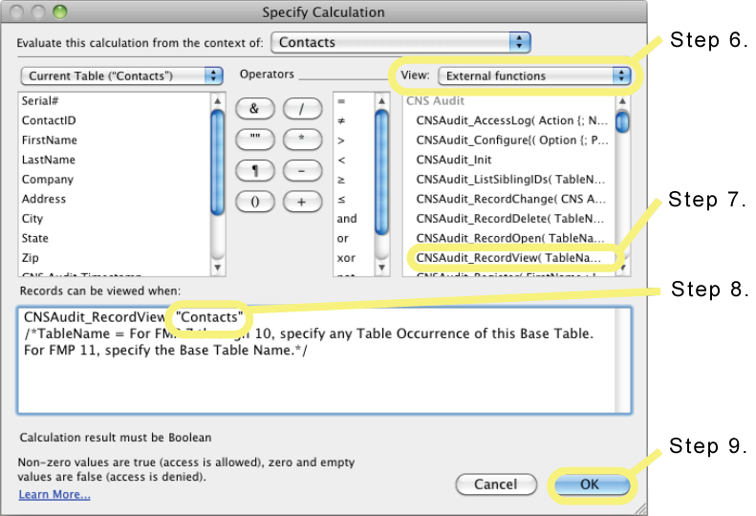The height and width of the screenshot is (516, 756).
Task: Choose the 'or' logical operator
Action: click(x=343, y=239)
